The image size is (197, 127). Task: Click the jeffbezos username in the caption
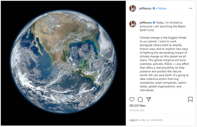pos(146,23)
